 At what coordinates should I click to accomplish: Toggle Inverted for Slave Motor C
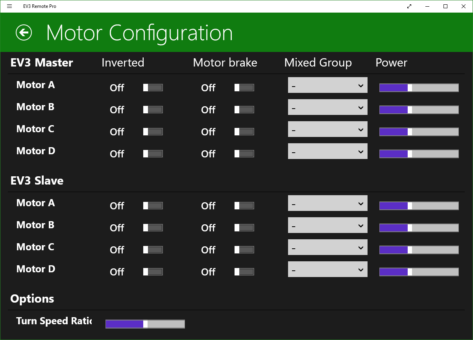point(153,250)
